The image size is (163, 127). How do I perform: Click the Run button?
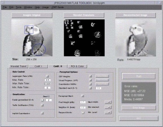pyautogui.click(x=139, y=76)
